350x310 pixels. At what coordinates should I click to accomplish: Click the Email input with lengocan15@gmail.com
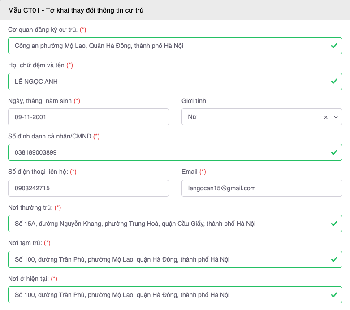click(262, 188)
